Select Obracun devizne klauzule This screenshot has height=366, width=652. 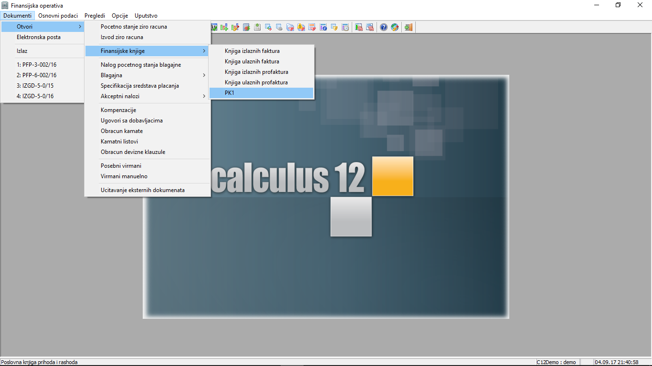tap(147, 152)
